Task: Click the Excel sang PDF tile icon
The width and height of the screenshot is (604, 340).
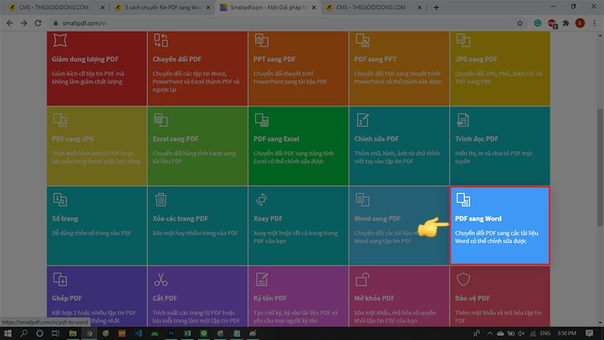Action: [x=161, y=120]
